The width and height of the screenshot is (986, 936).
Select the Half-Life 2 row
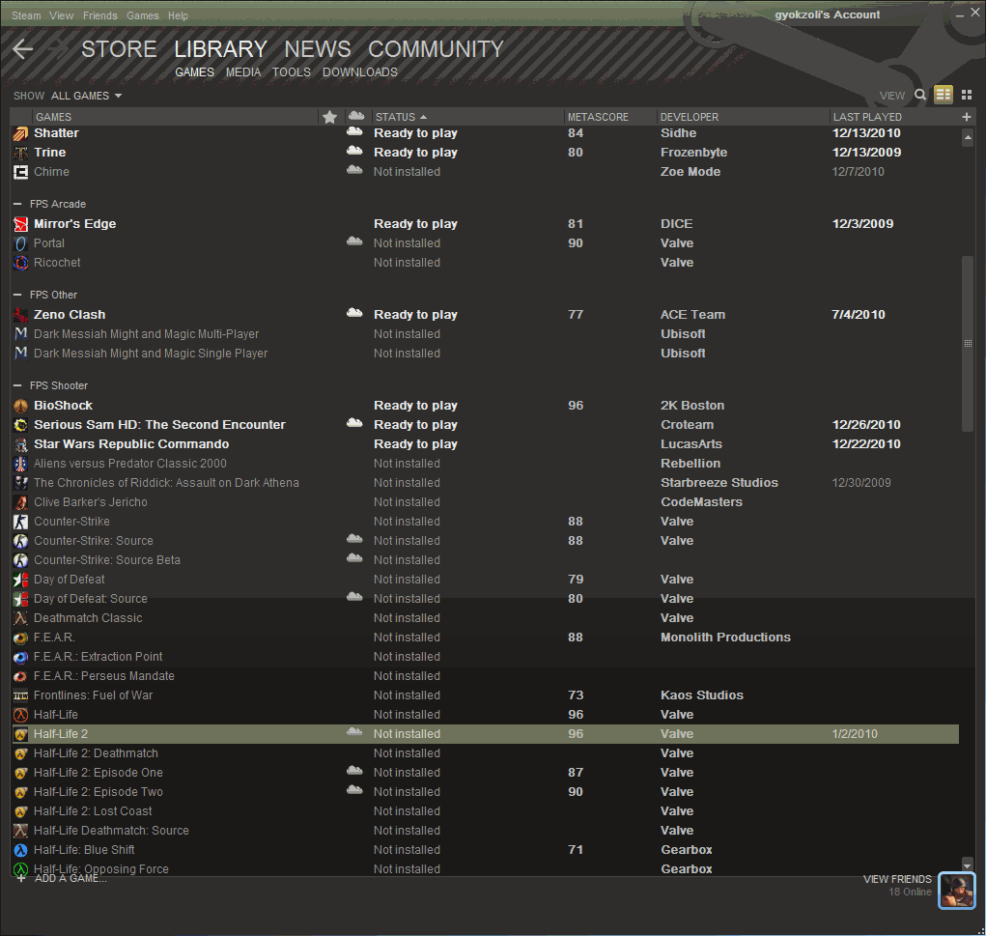486,734
